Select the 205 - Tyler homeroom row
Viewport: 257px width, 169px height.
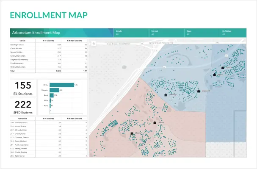click(49, 156)
